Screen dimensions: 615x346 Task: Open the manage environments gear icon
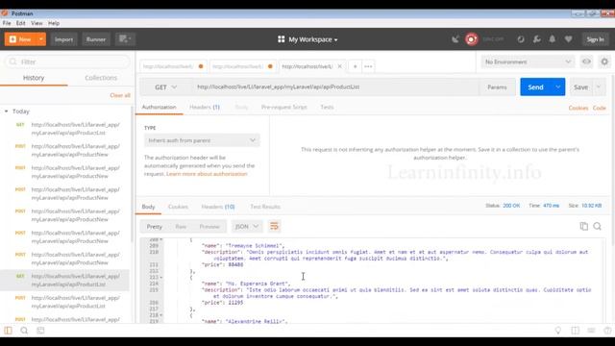604,62
